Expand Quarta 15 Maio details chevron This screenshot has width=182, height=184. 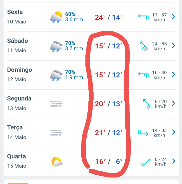173,161
